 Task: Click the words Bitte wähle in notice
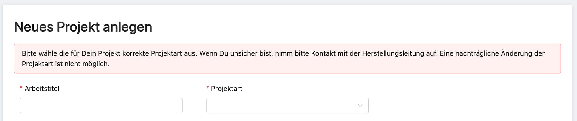[x=38, y=53]
